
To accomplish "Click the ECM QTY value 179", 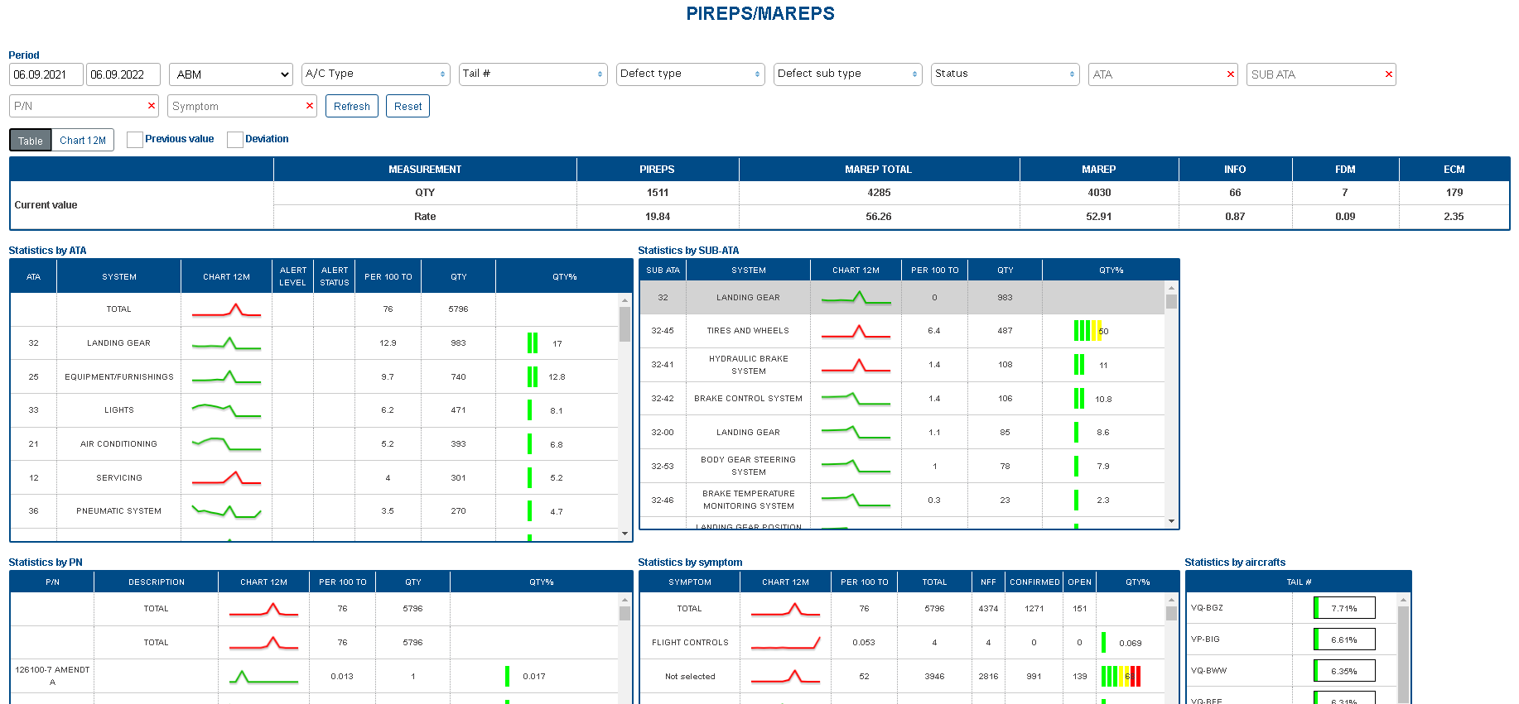I will click(x=1454, y=193).
